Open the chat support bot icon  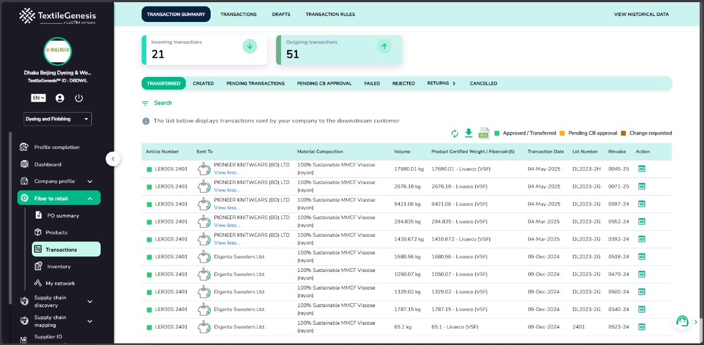click(683, 321)
